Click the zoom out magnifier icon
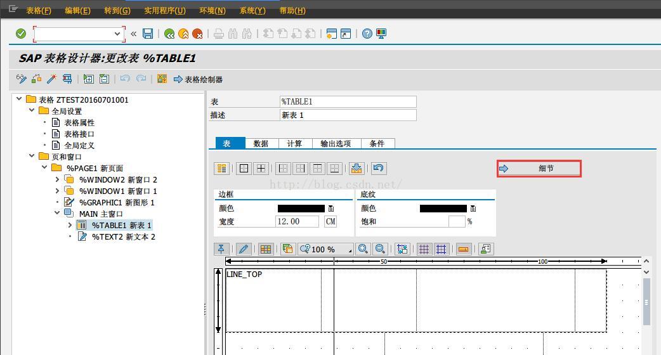The height and width of the screenshot is (355, 661). (x=380, y=249)
